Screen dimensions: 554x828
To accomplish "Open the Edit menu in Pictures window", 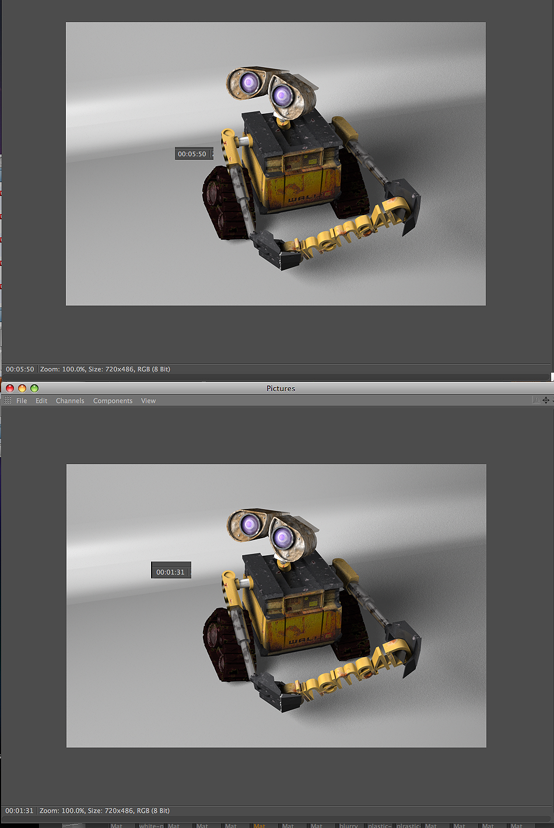I will tap(41, 401).
